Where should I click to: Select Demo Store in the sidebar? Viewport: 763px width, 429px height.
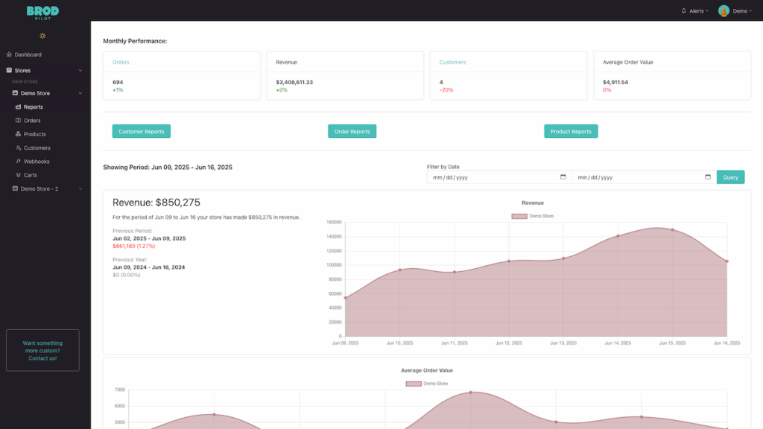[34, 92]
